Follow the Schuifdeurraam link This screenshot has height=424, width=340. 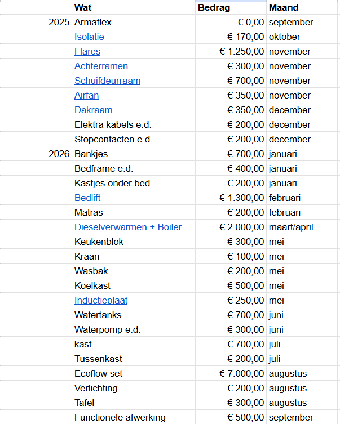coord(107,81)
